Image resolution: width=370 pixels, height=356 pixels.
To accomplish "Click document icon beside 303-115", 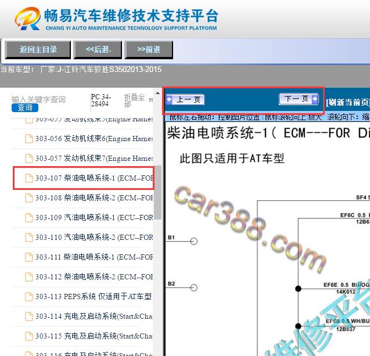I will click(x=29, y=336).
